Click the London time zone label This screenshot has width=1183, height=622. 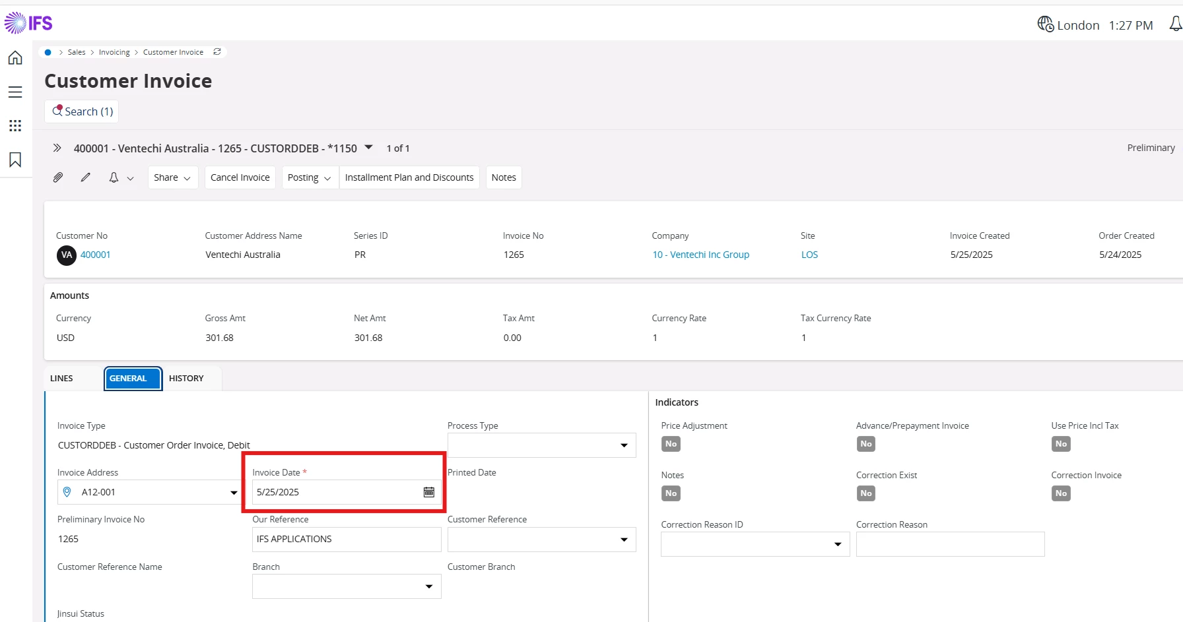[x=1078, y=25]
